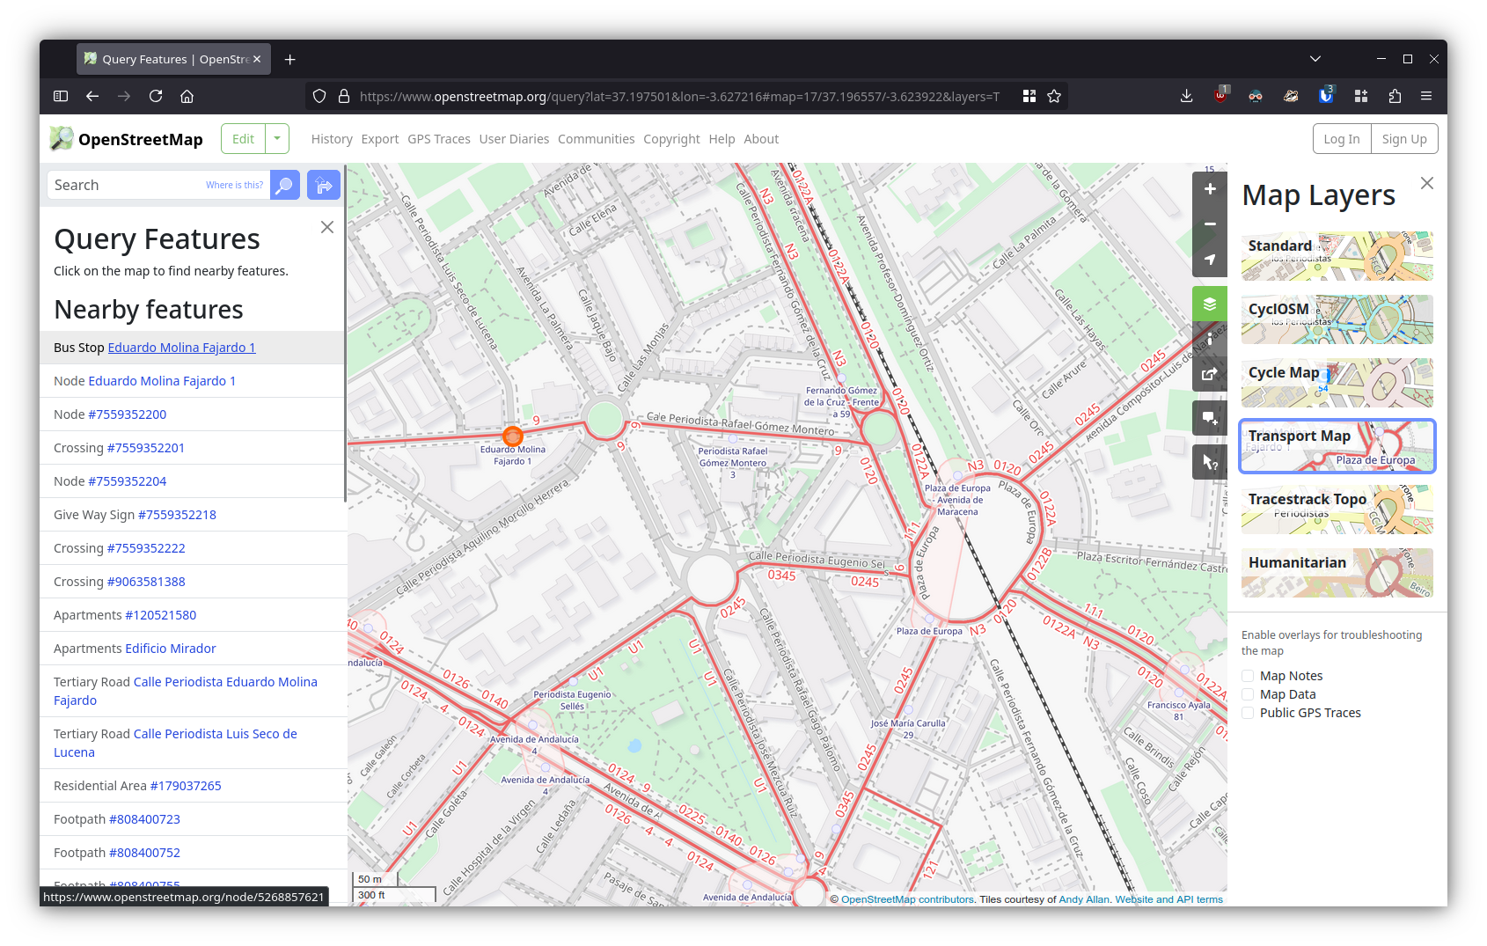Open the About page
The width and height of the screenshot is (1487, 946).
761,139
